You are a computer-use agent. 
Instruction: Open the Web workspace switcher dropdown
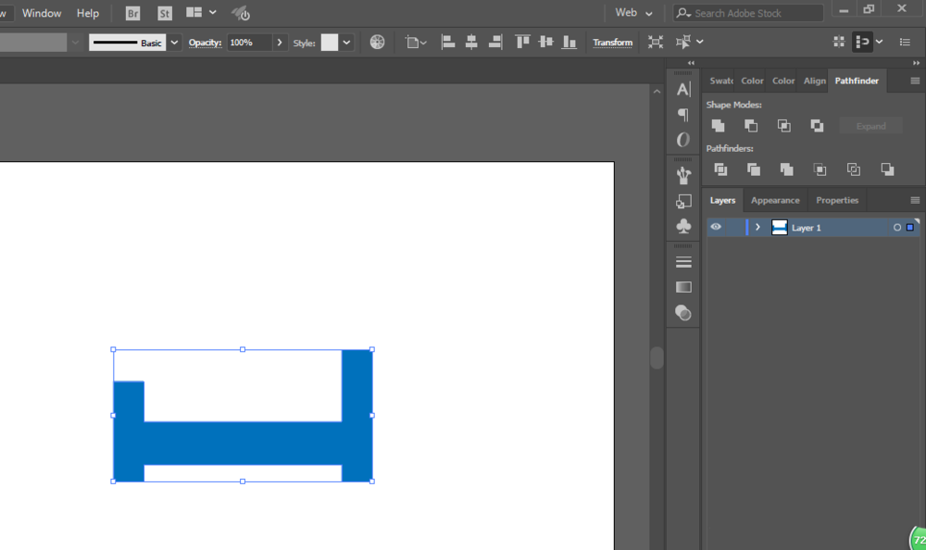pos(633,12)
